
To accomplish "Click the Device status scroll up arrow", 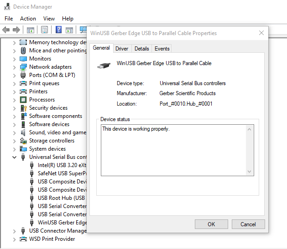I will [249, 129].
